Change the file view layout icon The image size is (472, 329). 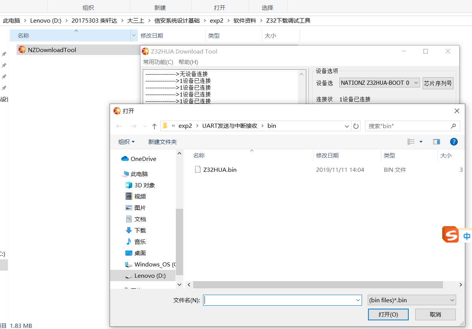(x=411, y=142)
